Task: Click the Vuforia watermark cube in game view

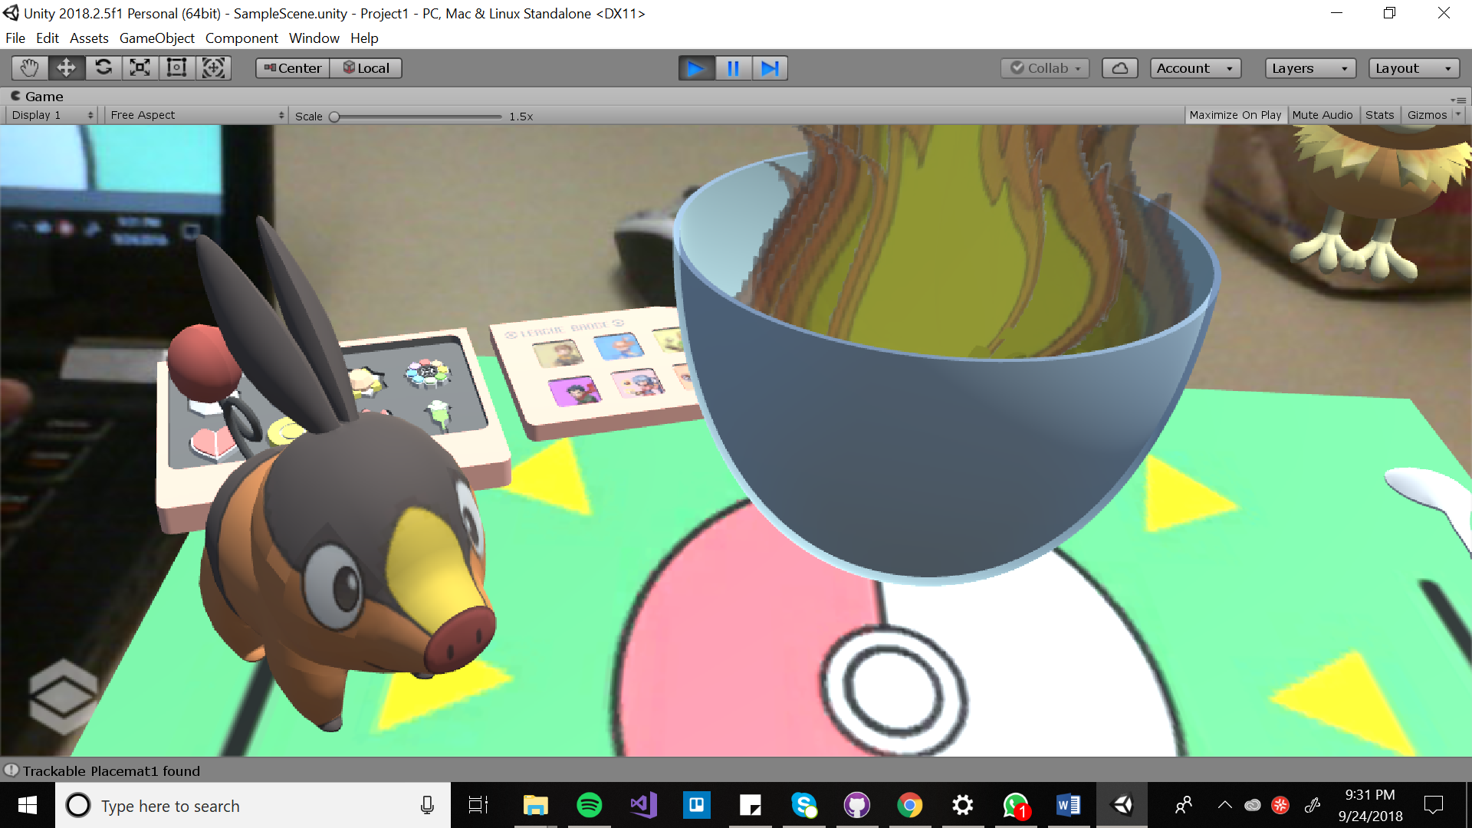Action: click(63, 696)
